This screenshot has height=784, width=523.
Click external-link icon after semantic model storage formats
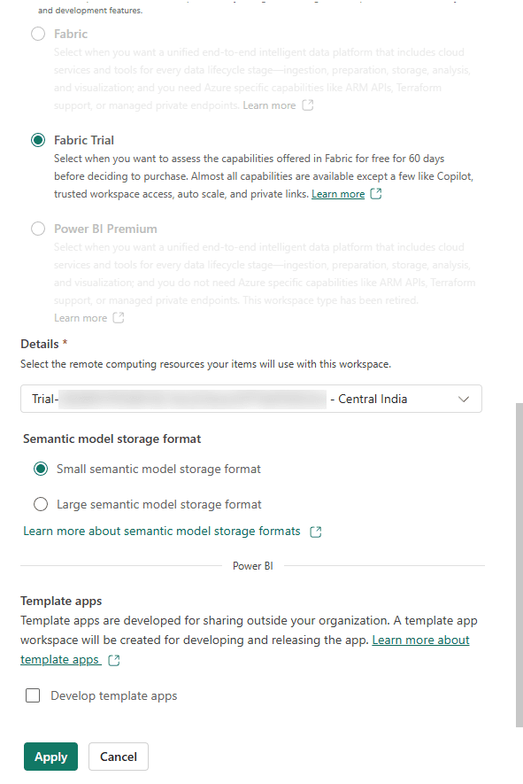(x=316, y=532)
